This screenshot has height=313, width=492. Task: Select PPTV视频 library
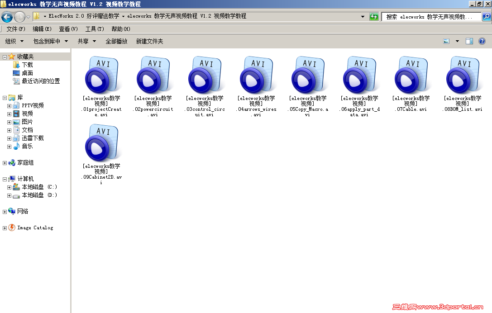33,106
